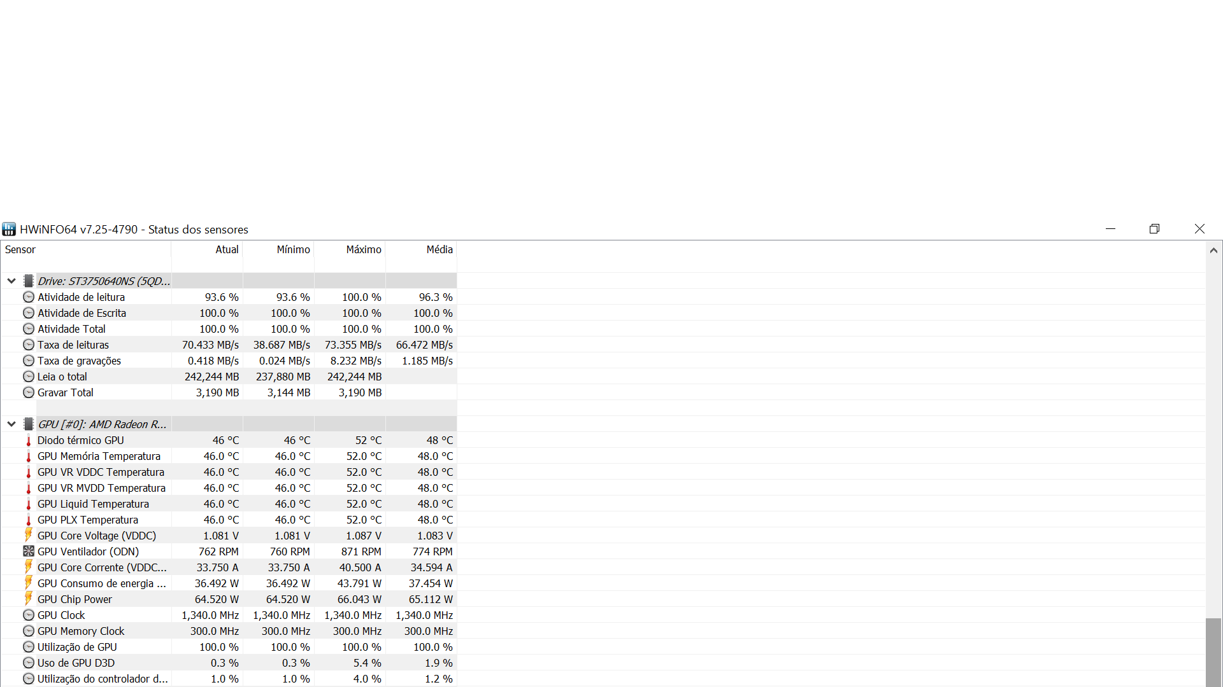Collapse the Drive ST3750640NS sensor group
Screen dimensions: 1223x687
[11, 281]
